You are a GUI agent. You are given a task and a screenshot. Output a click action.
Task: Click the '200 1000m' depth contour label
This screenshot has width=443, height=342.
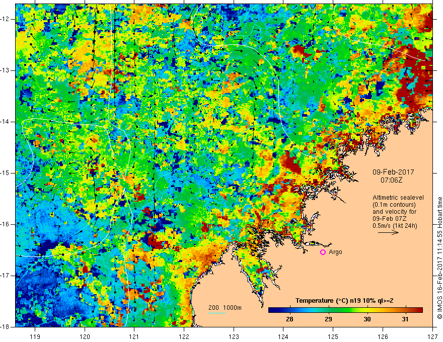coord(225,308)
